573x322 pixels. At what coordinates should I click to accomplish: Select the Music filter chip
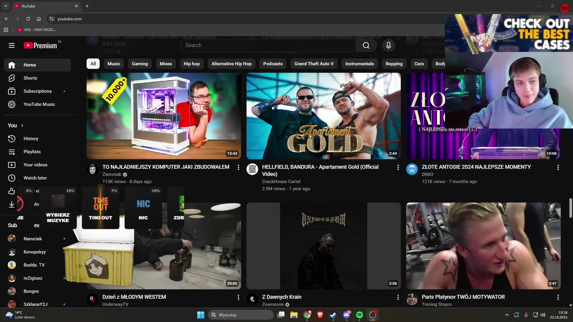click(114, 64)
